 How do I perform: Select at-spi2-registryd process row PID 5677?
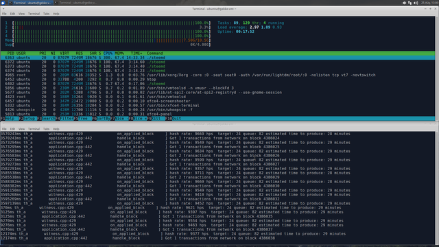coord(218,93)
